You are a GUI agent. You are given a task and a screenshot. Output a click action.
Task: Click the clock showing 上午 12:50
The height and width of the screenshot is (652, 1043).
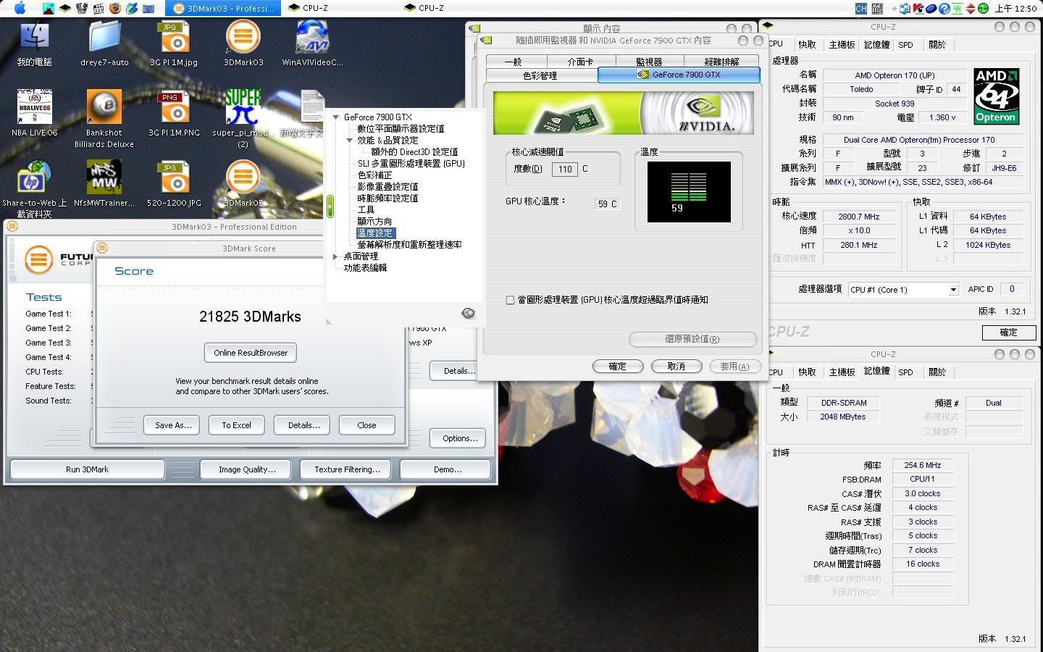tap(1015, 9)
